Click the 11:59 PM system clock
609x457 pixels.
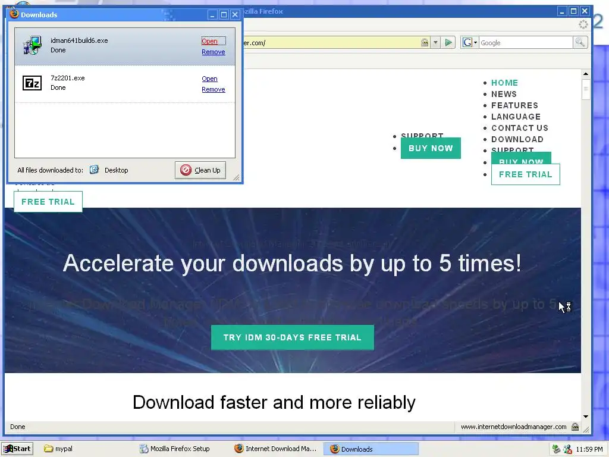[589, 449]
